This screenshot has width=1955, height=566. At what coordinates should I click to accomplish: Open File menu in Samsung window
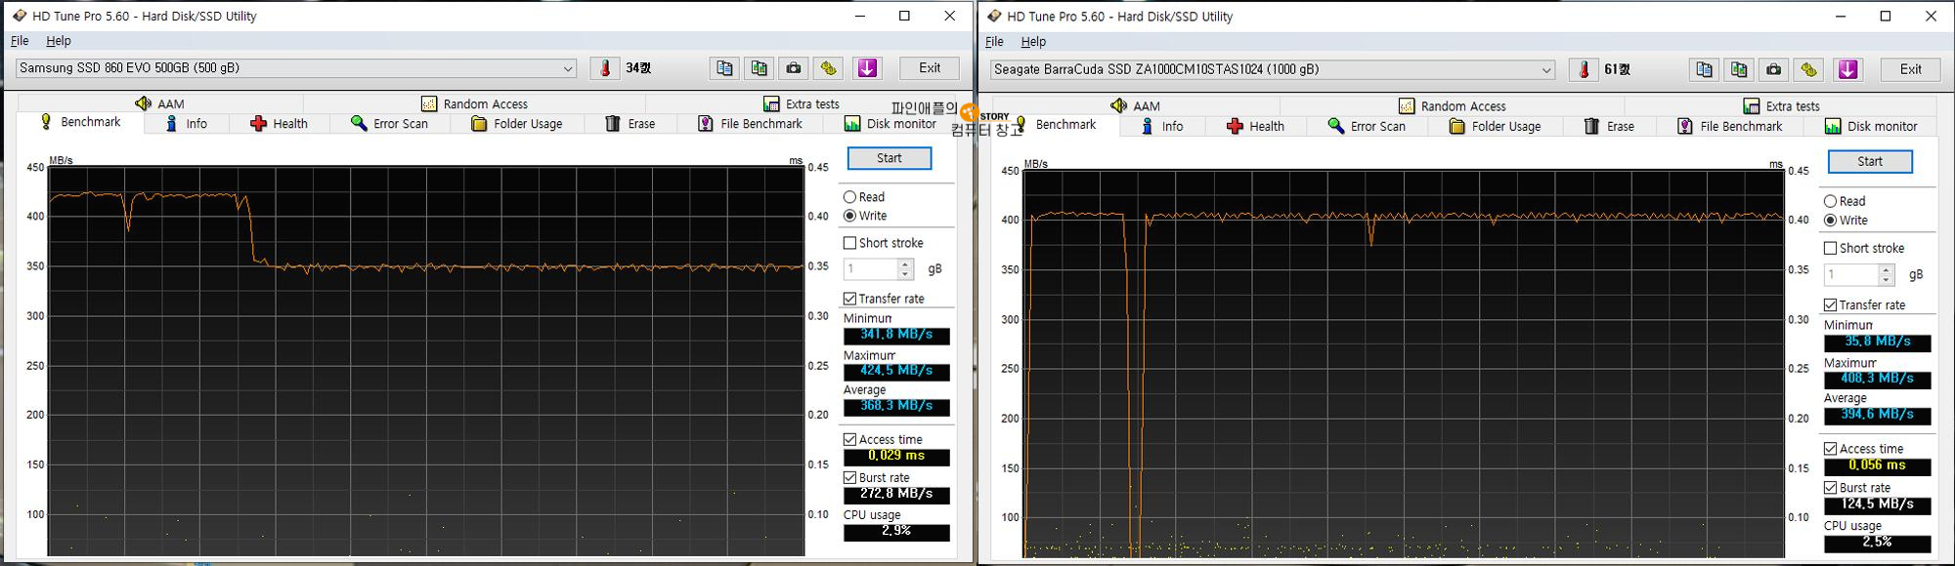[20, 41]
